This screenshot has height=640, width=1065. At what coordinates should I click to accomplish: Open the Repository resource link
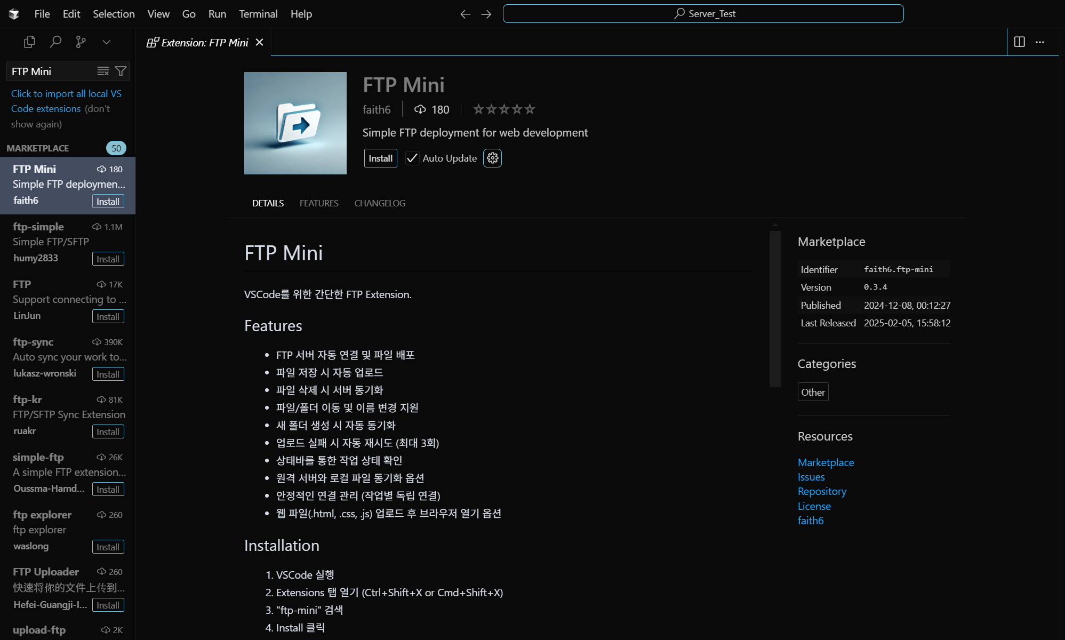822,491
